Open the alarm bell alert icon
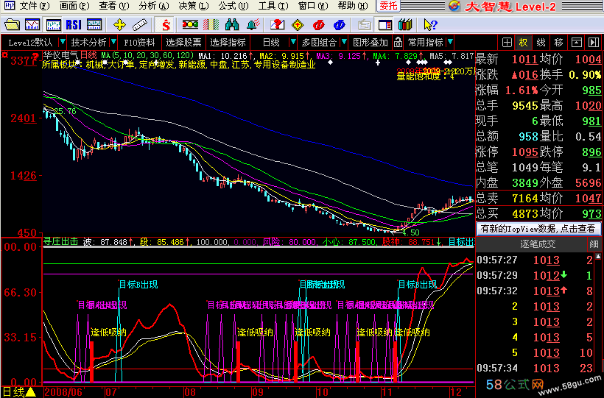604x398 pixels. tap(253, 25)
